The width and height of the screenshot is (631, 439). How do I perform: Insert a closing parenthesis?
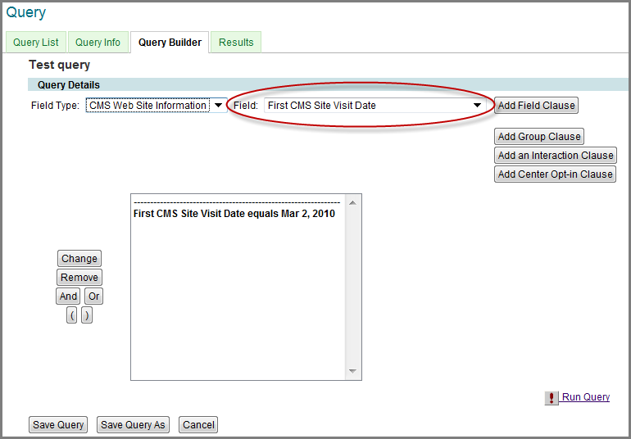[87, 315]
